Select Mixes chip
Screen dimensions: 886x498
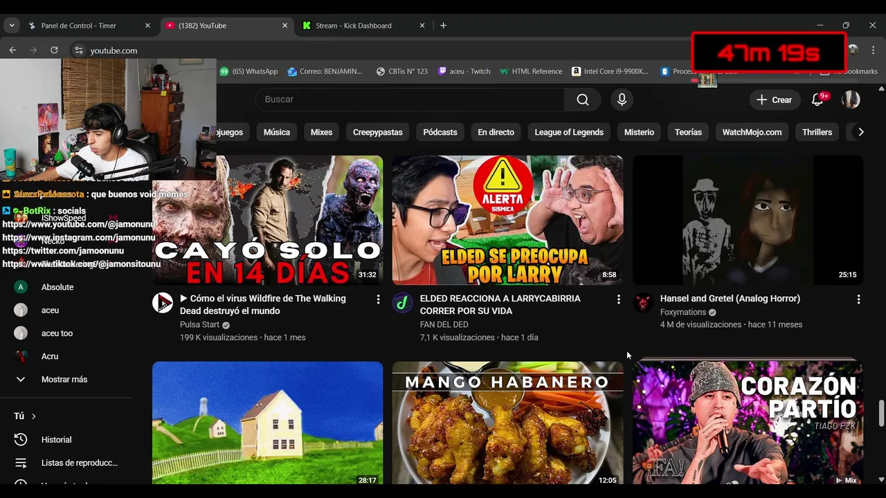pyautogui.click(x=321, y=132)
